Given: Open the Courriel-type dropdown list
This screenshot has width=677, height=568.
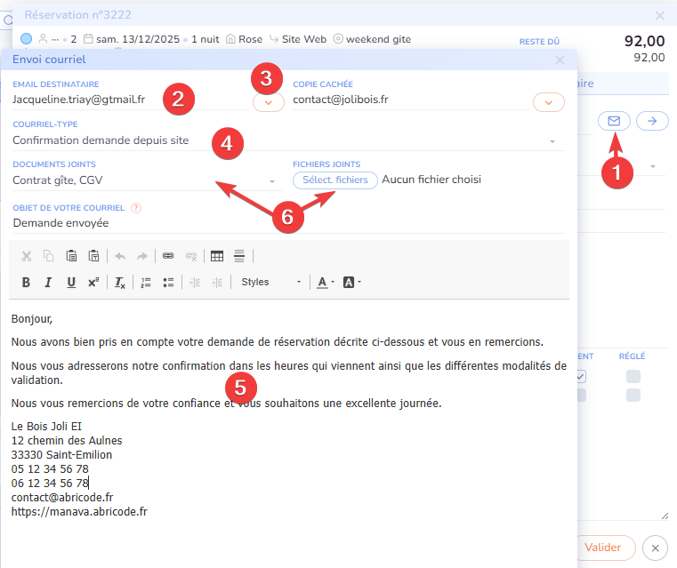Looking at the screenshot, I should (552, 141).
